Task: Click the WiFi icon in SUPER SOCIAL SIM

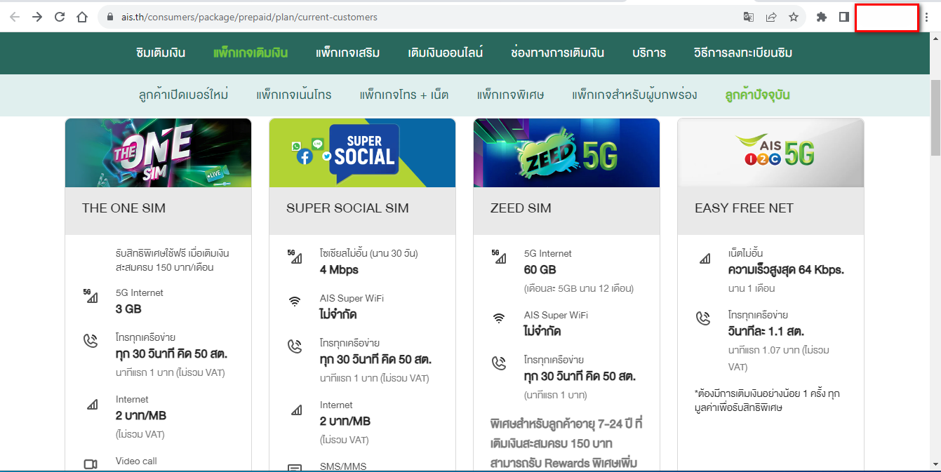Action: (295, 302)
